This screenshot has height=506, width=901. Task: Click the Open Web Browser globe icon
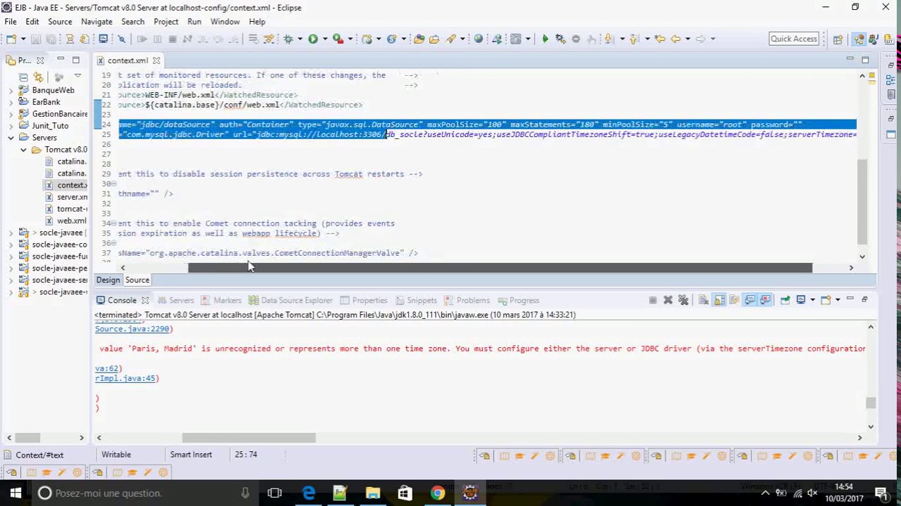click(x=479, y=39)
